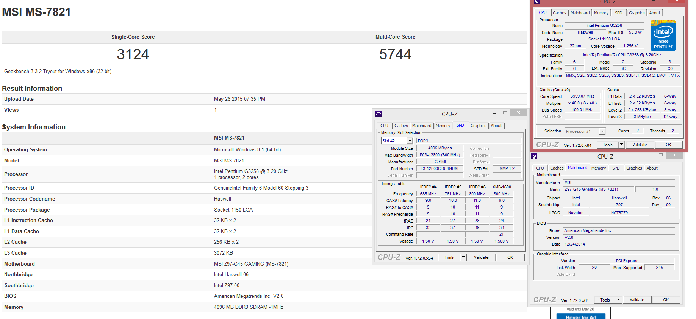Close the Mainboard CPU-Z window
The image size is (696, 319).
coord(674,155)
